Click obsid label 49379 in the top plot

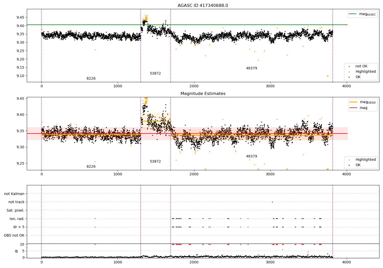pos(252,68)
